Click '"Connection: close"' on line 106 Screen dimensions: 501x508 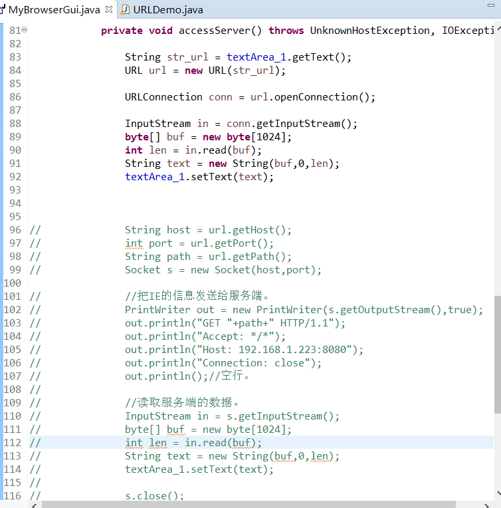256,362
